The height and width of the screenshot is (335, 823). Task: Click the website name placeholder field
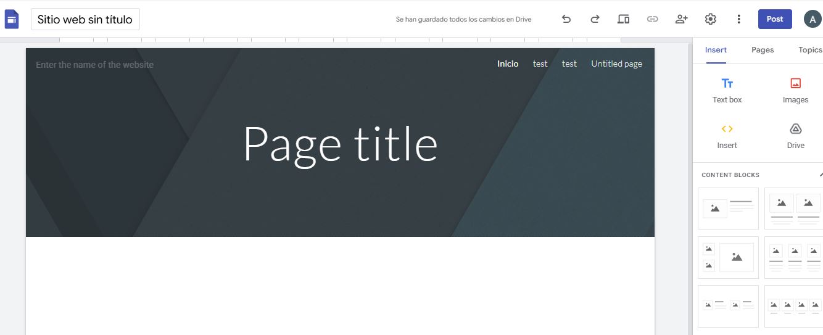tap(95, 65)
